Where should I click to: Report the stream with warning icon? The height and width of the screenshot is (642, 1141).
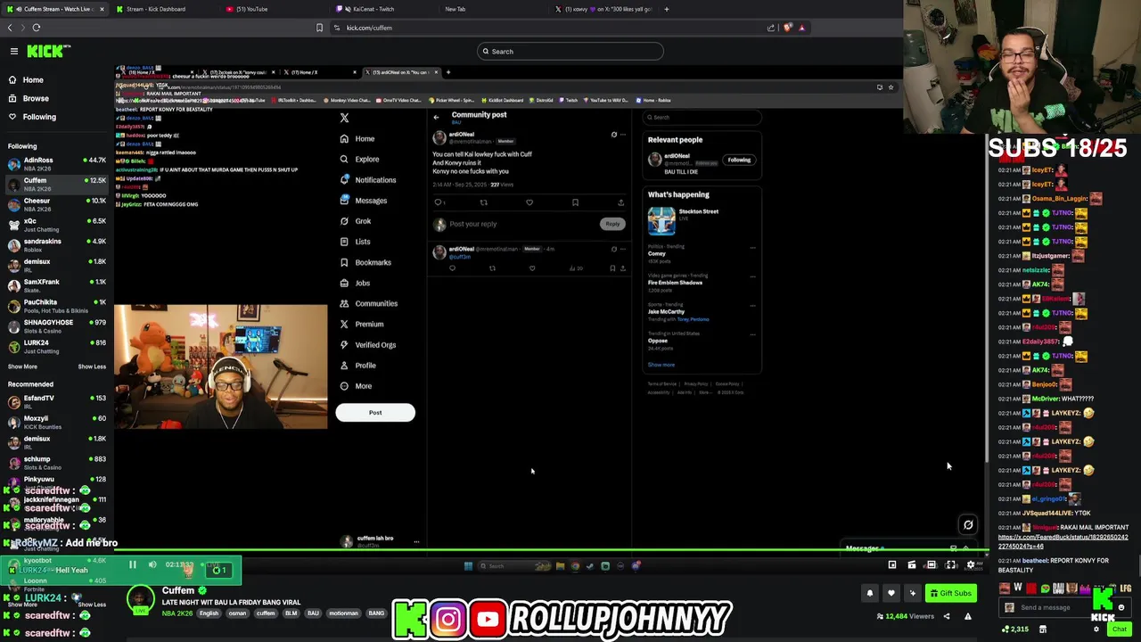pyautogui.click(x=967, y=616)
